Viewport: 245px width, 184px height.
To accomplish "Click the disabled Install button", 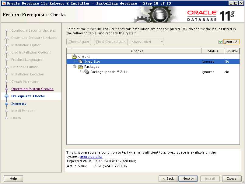I will pyautogui.click(x=210, y=179).
